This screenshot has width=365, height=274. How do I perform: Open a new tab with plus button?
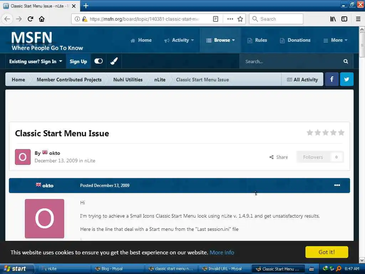(86, 6)
